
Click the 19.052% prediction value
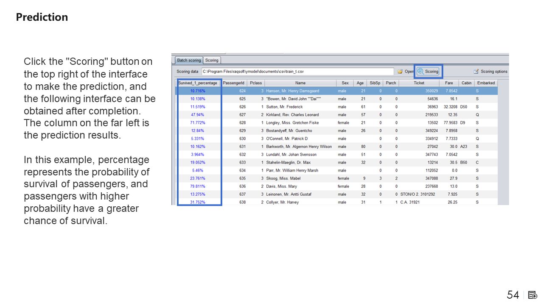coord(198,163)
